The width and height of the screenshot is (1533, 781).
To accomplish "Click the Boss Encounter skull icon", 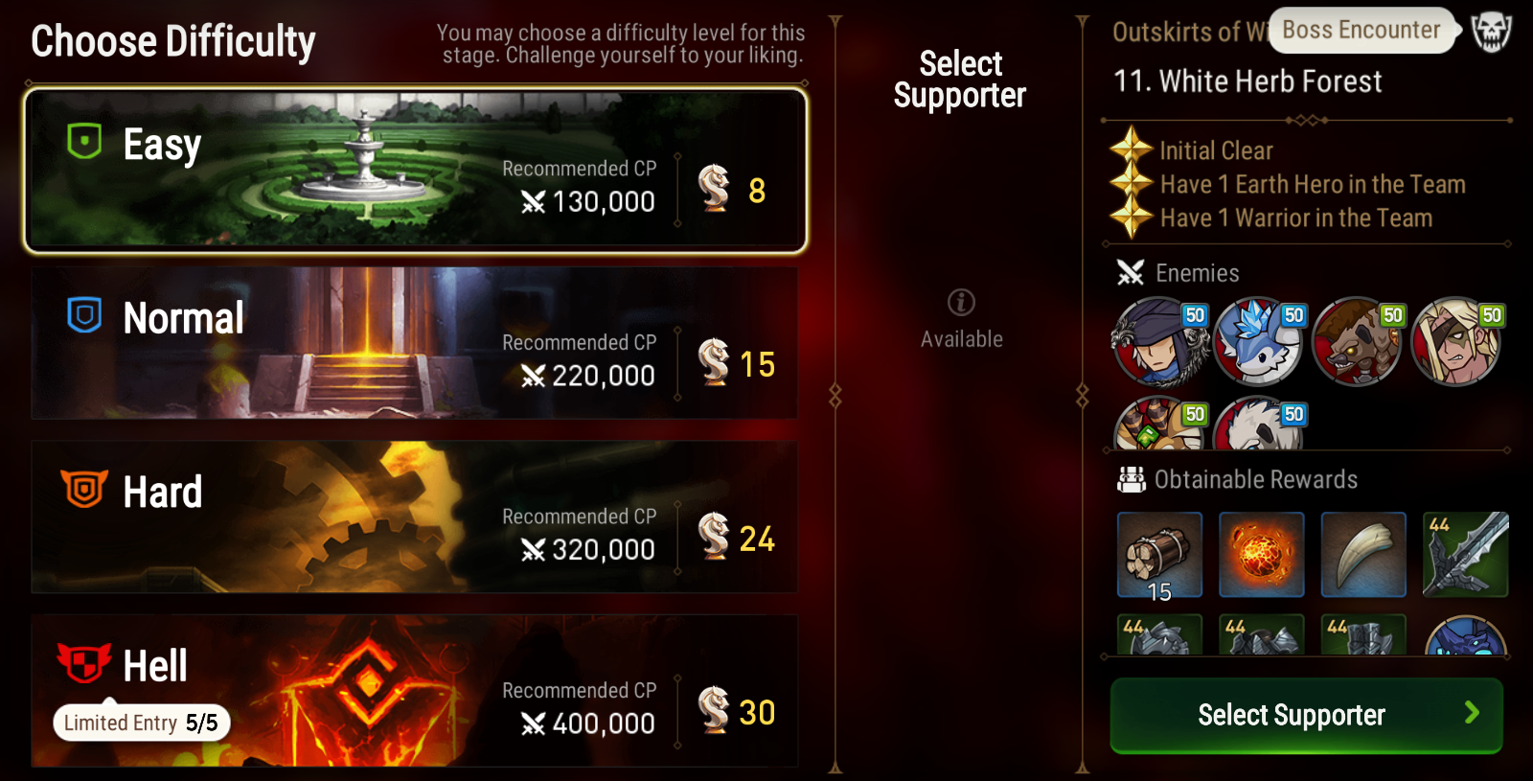I will (x=1491, y=32).
